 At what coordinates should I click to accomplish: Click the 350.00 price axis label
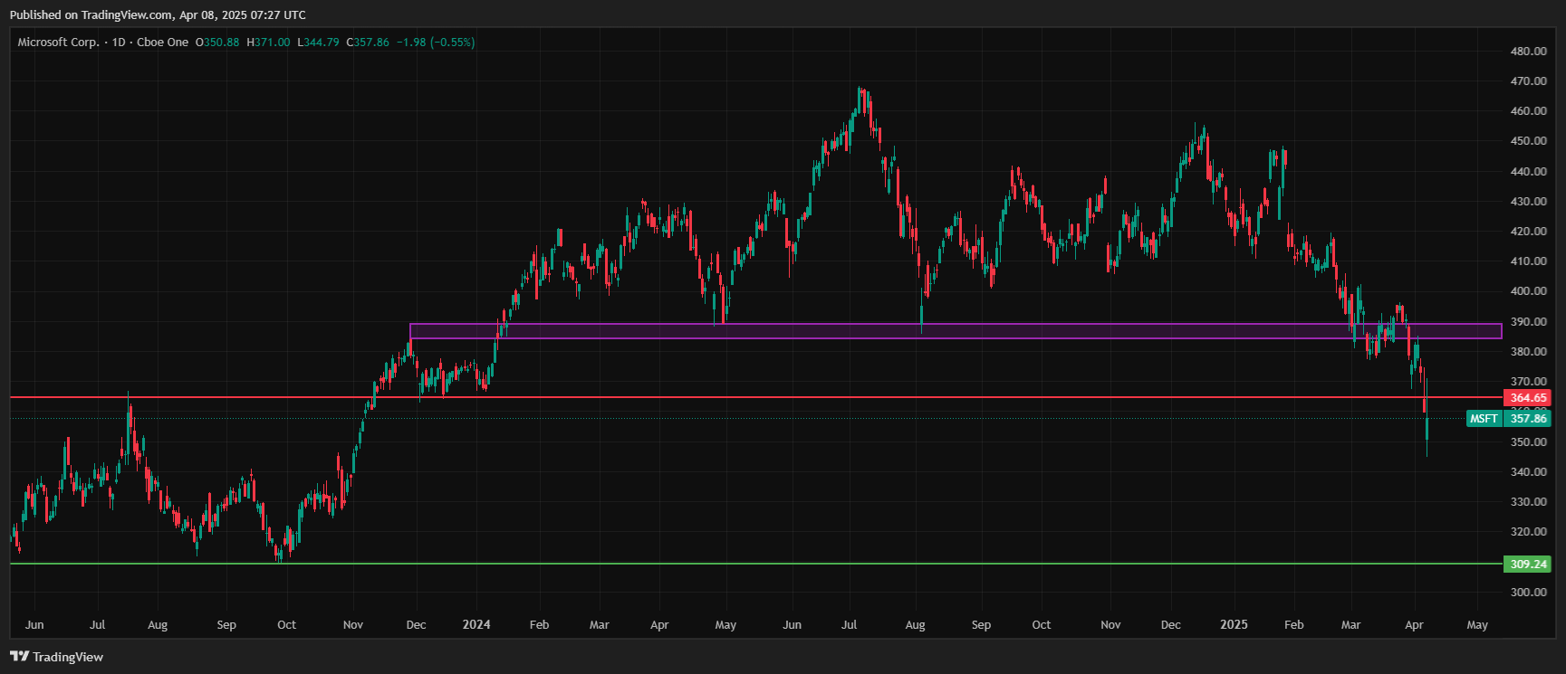[x=1529, y=442]
